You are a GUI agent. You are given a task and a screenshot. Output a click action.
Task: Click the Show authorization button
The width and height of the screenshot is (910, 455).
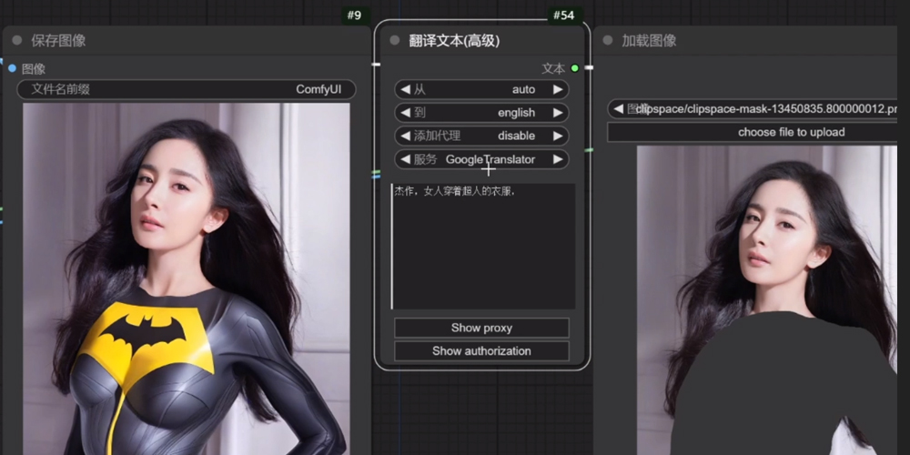[481, 351]
